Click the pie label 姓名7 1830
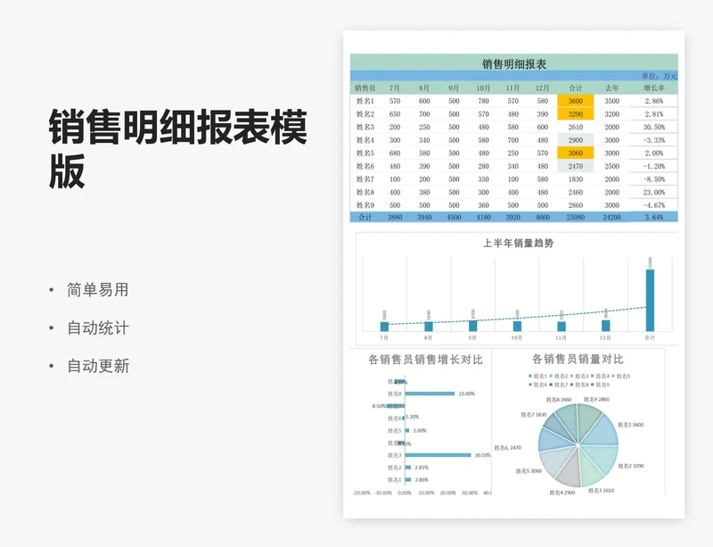This screenshot has width=713, height=547. pos(533,414)
